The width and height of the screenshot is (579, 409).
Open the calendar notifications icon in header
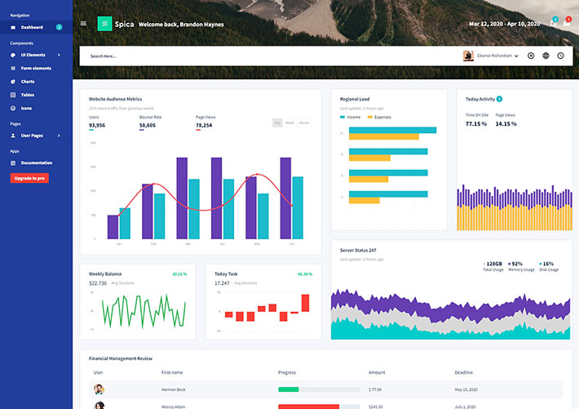(x=554, y=24)
